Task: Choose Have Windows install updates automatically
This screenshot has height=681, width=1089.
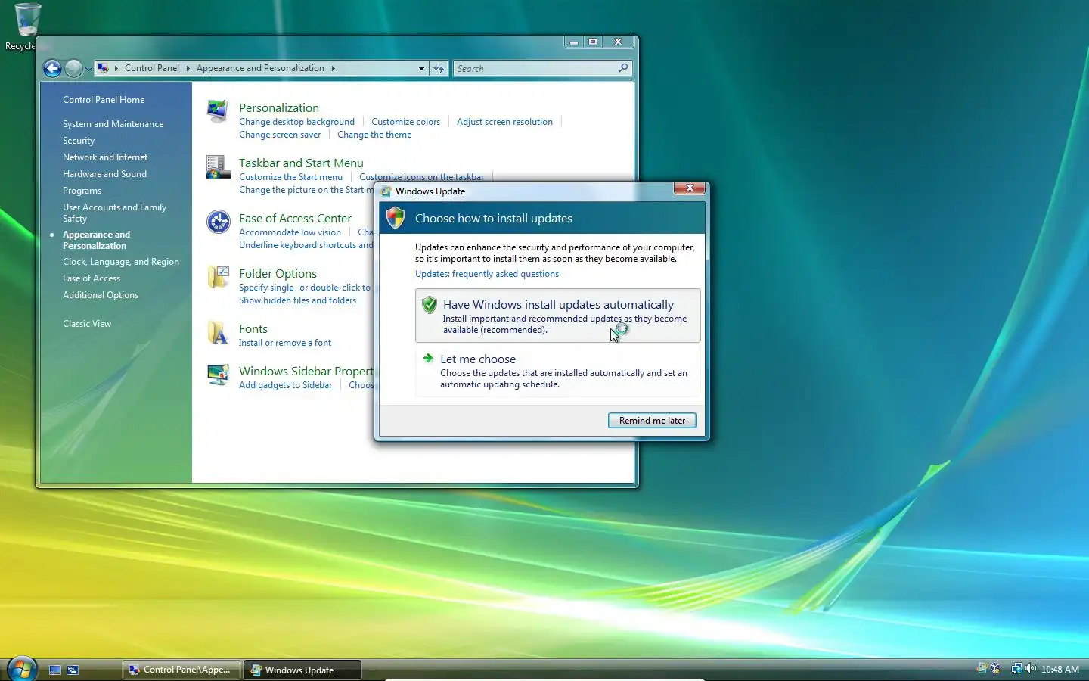Action: point(558,316)
